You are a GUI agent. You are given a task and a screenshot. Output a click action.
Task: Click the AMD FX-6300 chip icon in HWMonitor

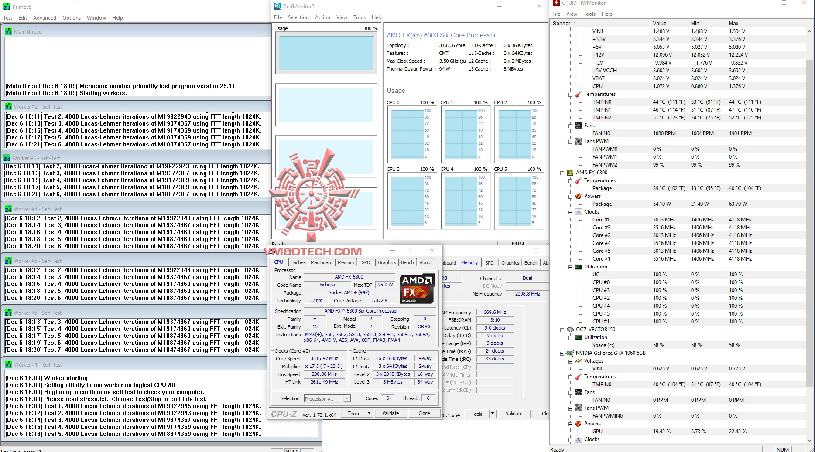tap(570, 173)
